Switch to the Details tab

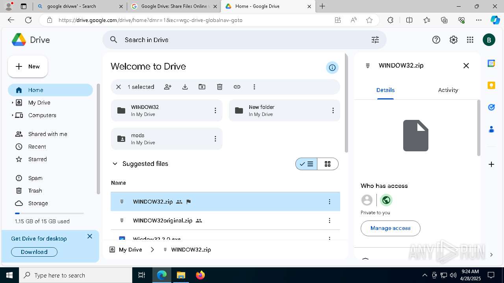pyautogui.click(x=385, y=90)
